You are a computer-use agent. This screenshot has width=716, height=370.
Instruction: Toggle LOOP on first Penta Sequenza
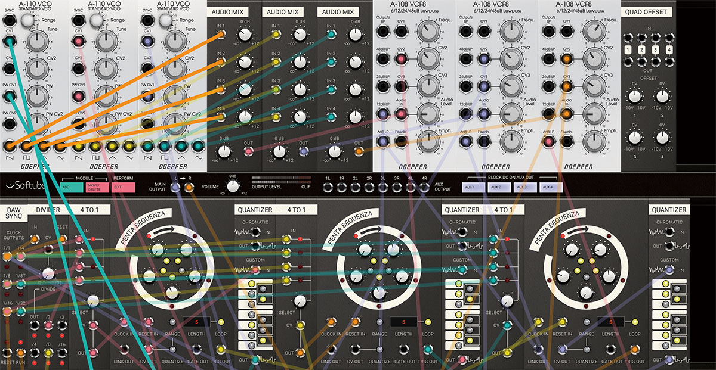pos(220,322)
